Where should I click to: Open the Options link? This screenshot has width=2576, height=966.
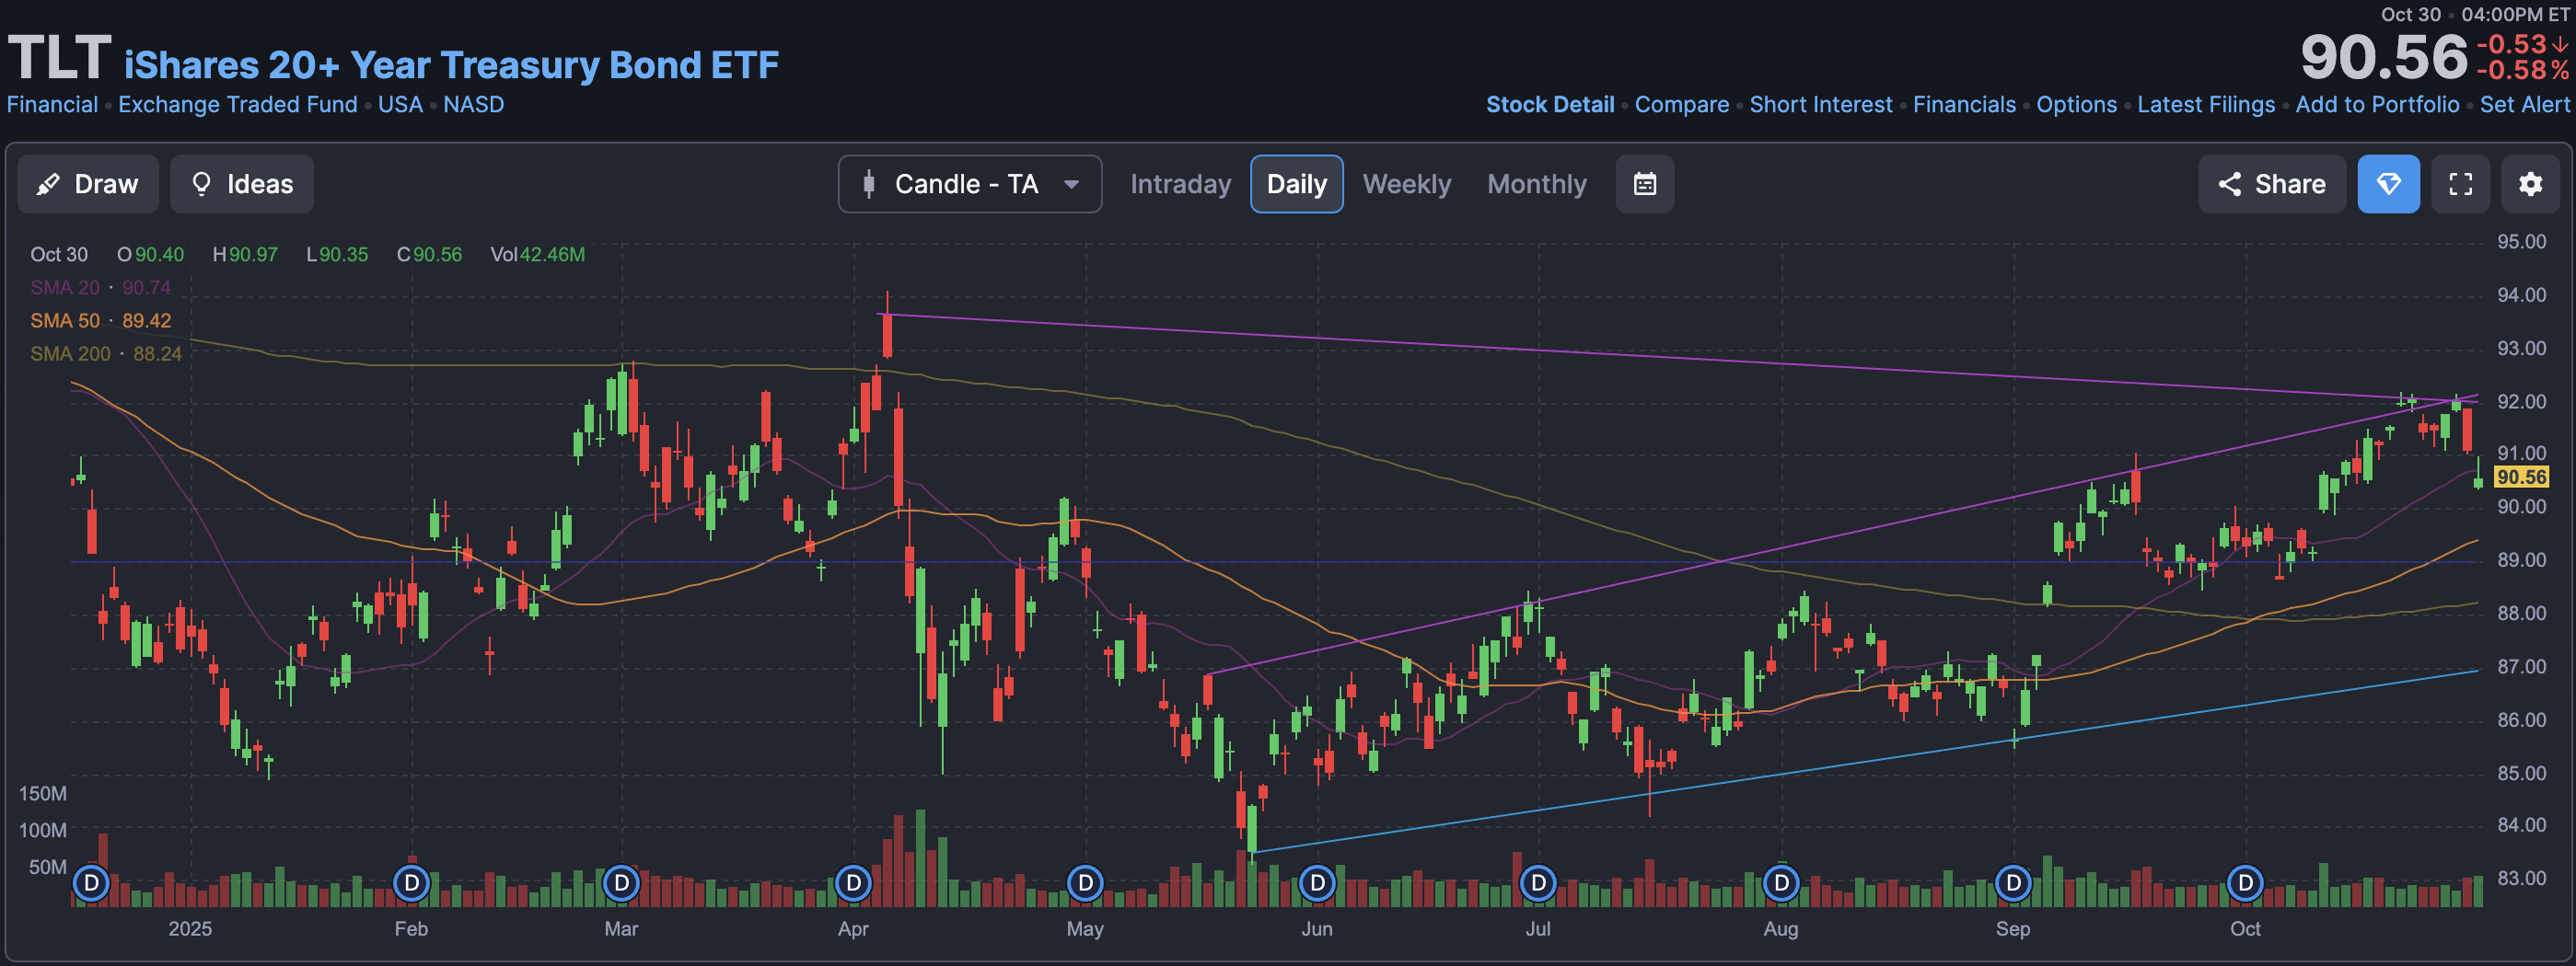point(2076,105)
